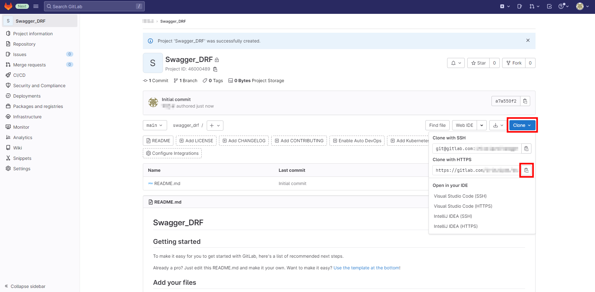Click the Snippets scissors icon
This screenshot has height=292, width=595.
(x=8, y=158)
